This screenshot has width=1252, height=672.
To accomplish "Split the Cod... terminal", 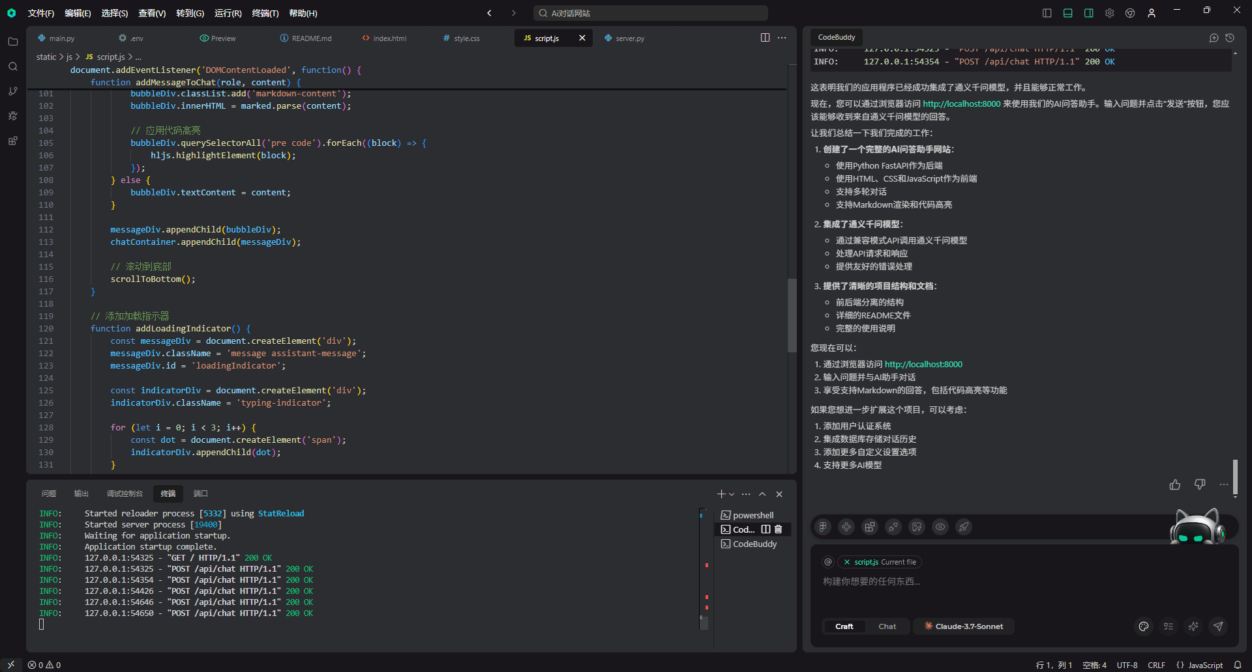I will [x=766, y=529].
